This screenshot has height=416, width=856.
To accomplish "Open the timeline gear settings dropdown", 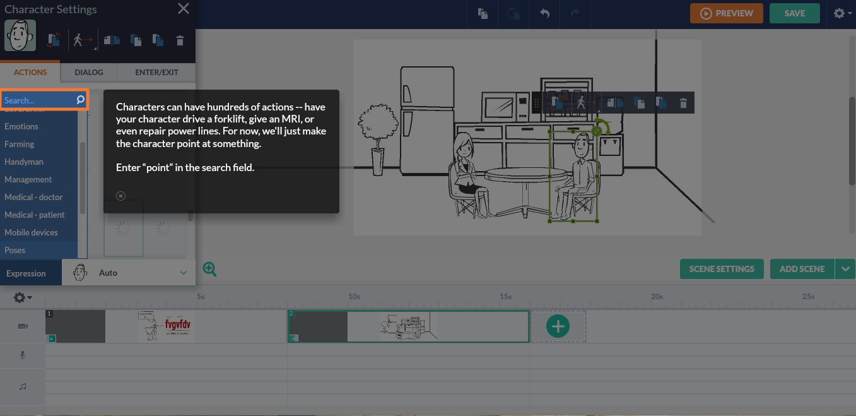I will [x=21, y=297].
